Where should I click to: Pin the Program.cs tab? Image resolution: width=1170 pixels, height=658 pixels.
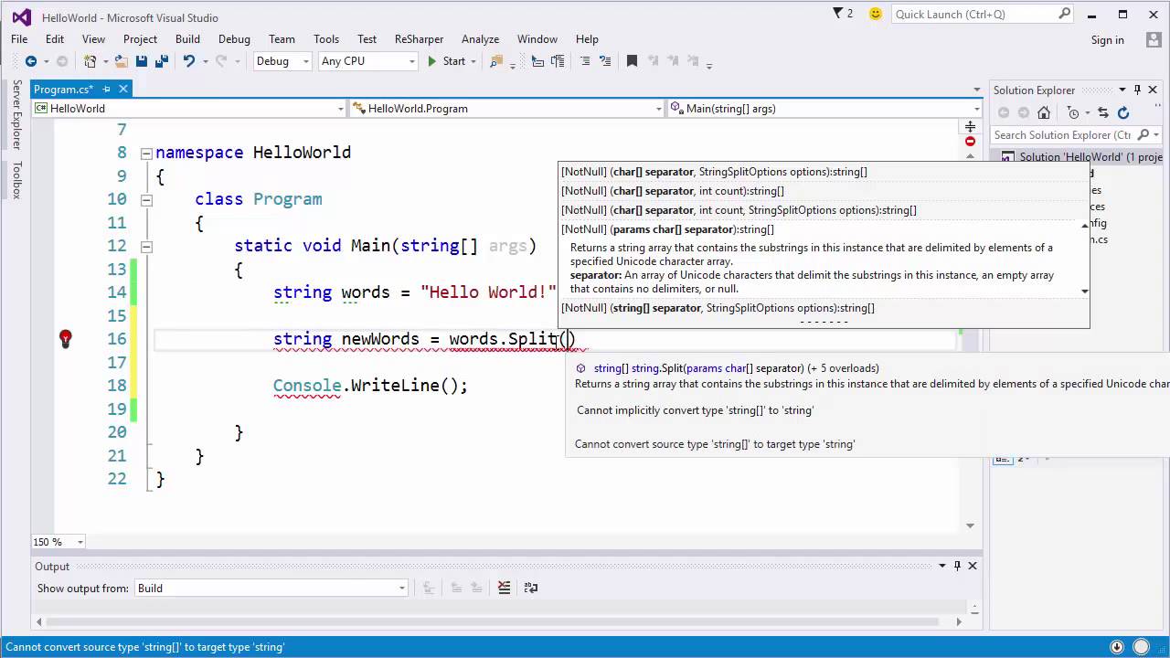pos(106,89)
